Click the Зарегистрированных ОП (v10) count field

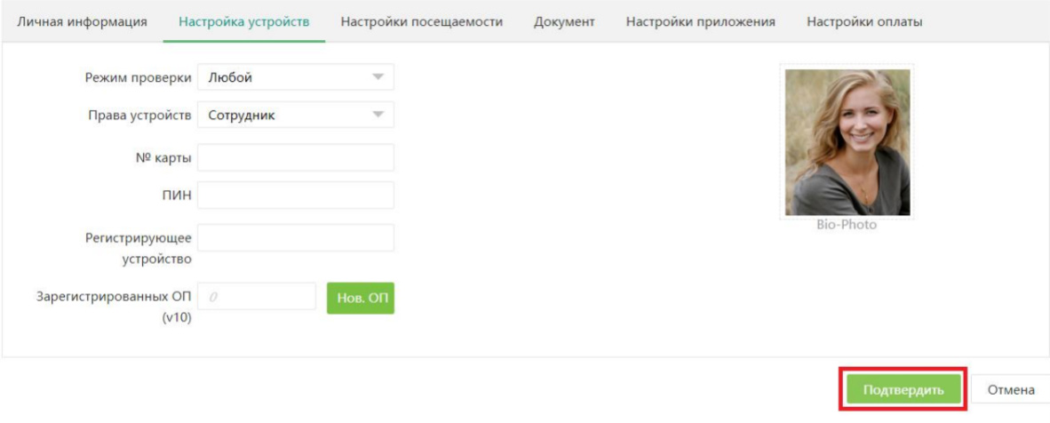[257, 297]
